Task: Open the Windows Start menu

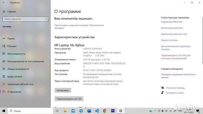Action: pyautogui.click(x=4, y=111)
